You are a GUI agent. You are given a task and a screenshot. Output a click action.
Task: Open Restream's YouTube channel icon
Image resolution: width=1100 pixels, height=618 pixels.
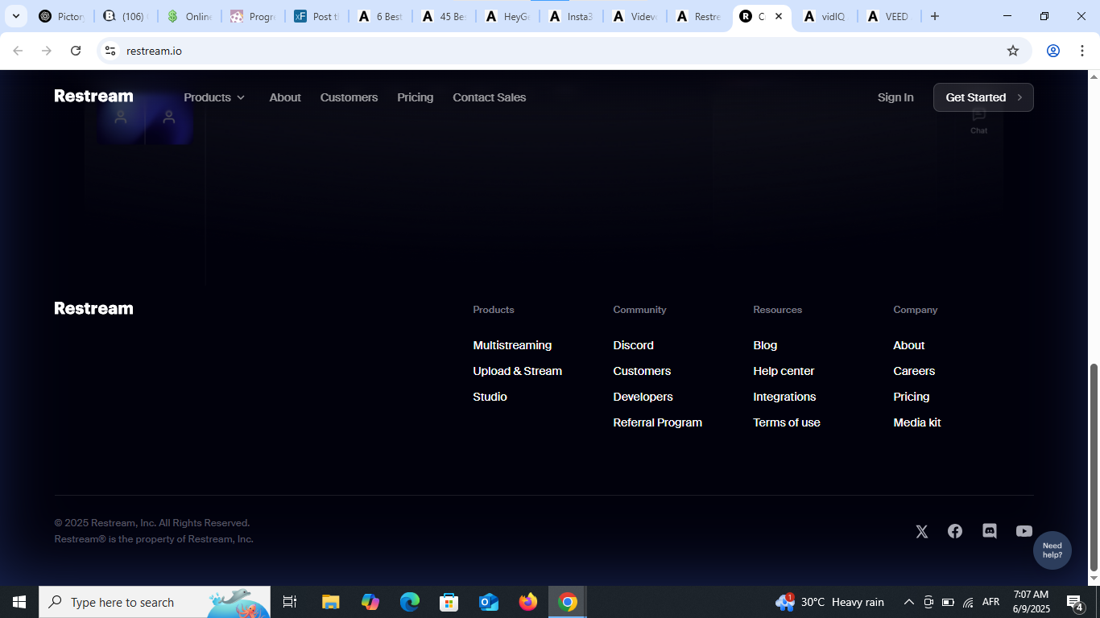[1024, 531]
